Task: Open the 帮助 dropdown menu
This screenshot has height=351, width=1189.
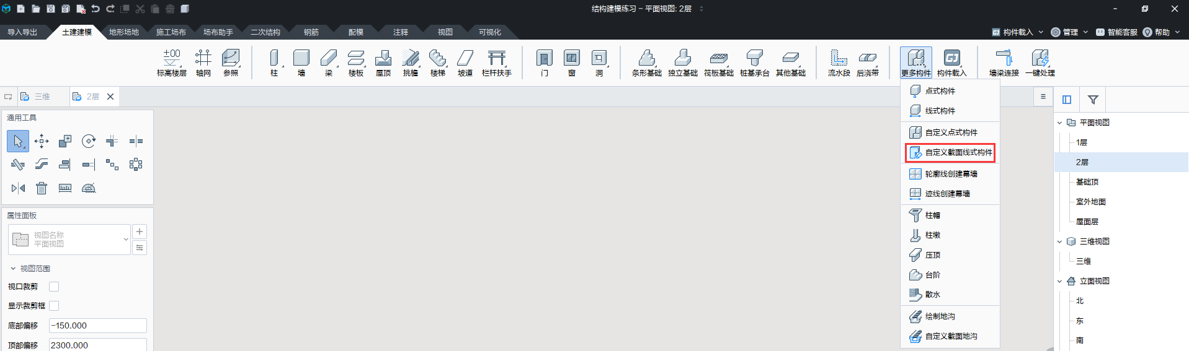Action: 1161,32
